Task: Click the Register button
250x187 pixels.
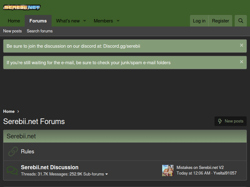Action: point(221,21)
